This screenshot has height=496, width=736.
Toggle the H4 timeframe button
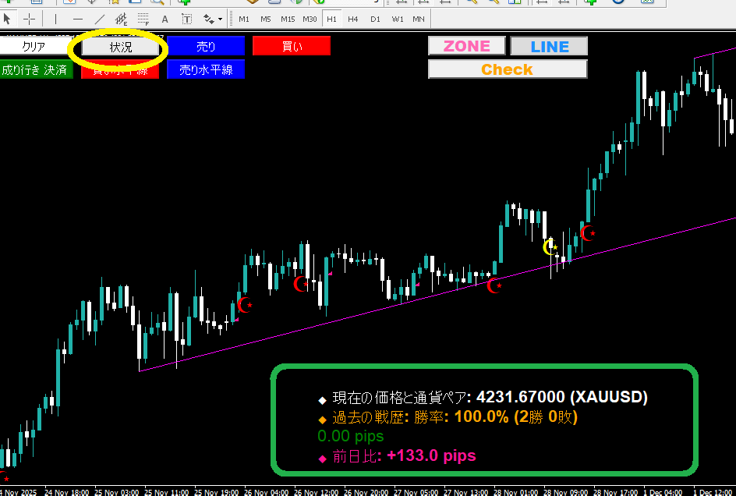pyautogui.click(x=353, y=19)
